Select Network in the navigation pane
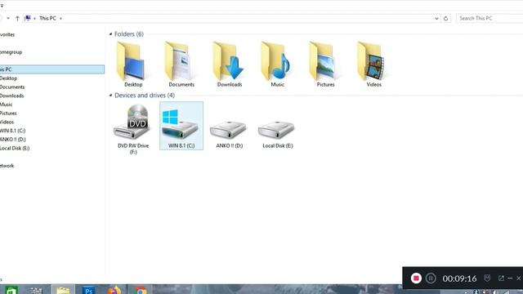523x294 pixels. pyautogui.click(x=7, y=166)
